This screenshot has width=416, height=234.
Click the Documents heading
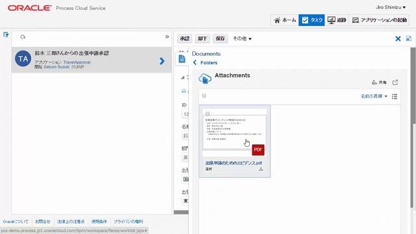(x=206, y=53)
